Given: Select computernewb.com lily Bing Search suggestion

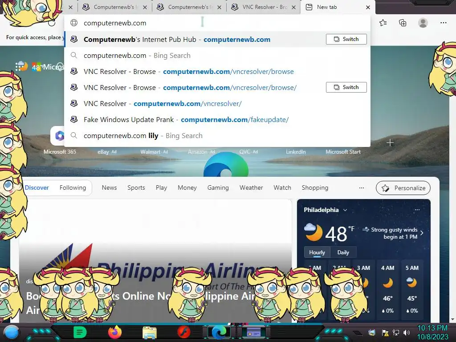Looking at the screenshot, I should pyautogui.click(x=217, y=135).
